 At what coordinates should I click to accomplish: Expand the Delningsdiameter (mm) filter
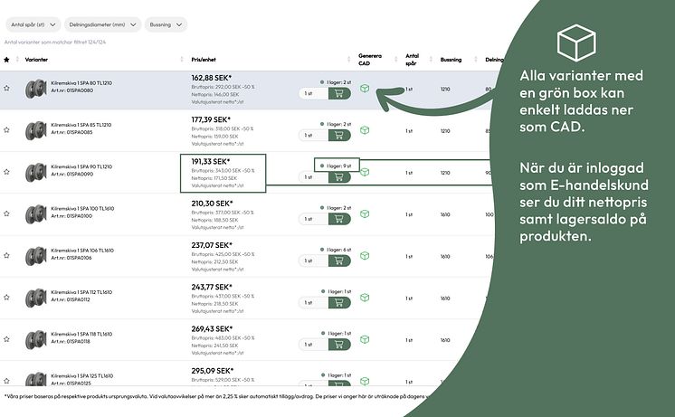coord(101,24)
